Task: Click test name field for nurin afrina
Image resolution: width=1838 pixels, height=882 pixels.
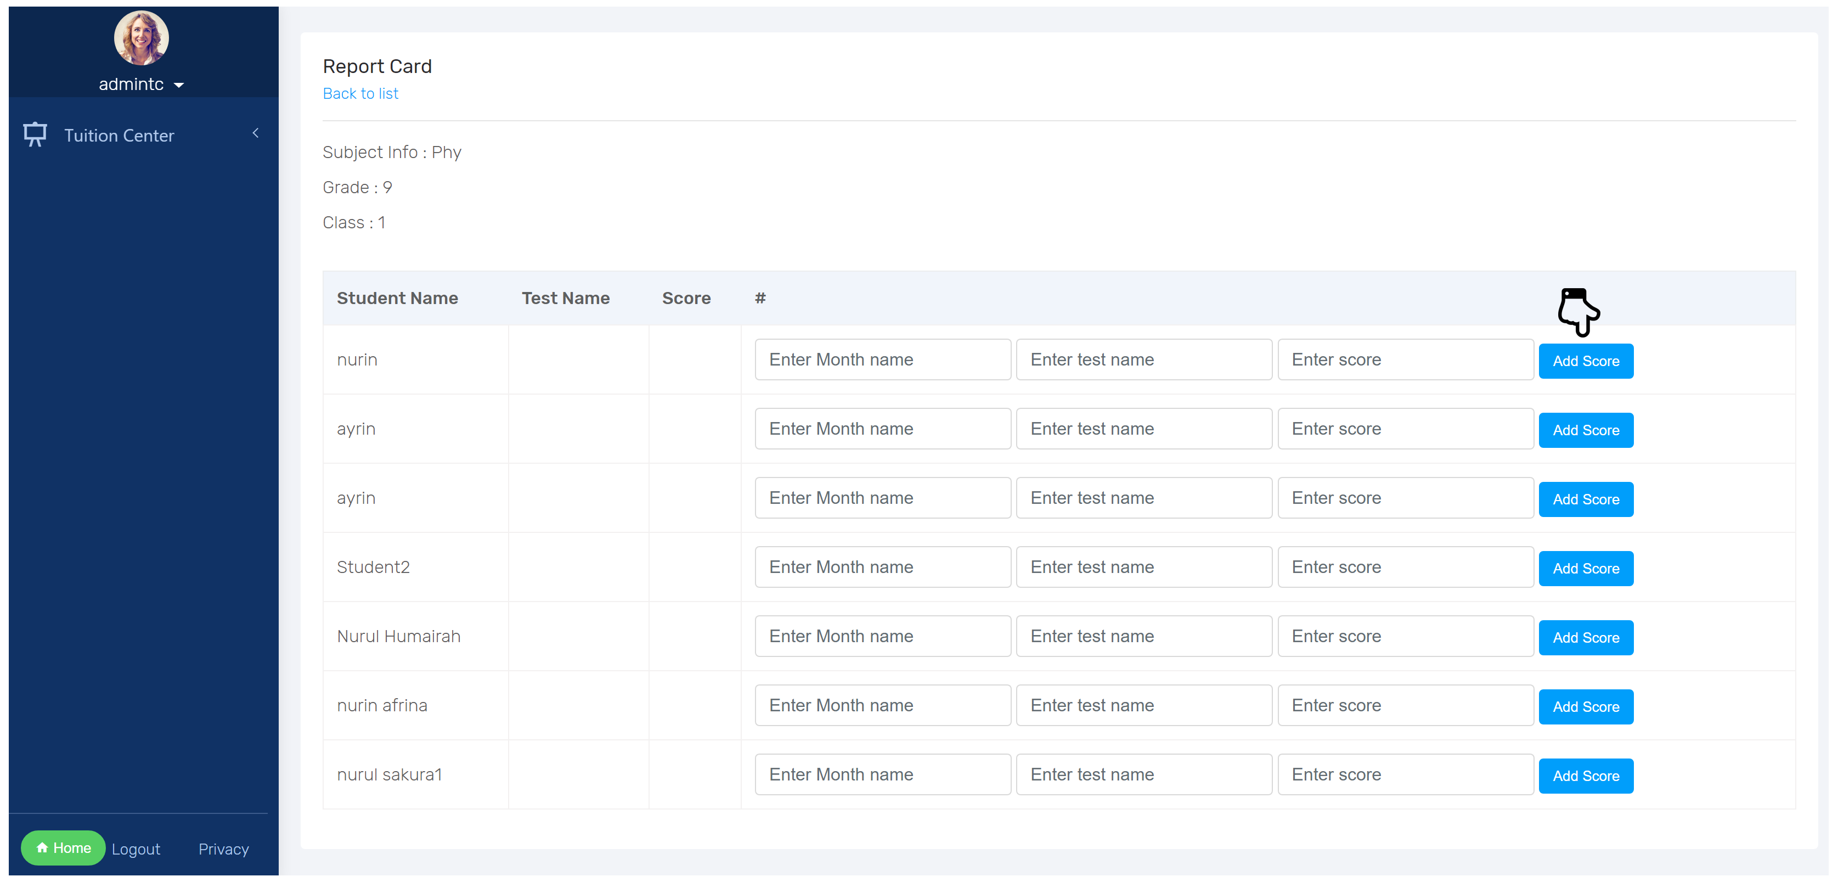Action: (x=1144, y=706)
